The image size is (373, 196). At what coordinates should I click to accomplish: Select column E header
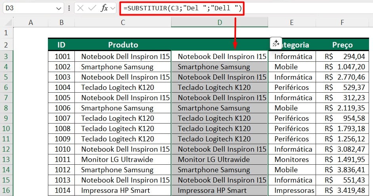[x=292, y=22]
